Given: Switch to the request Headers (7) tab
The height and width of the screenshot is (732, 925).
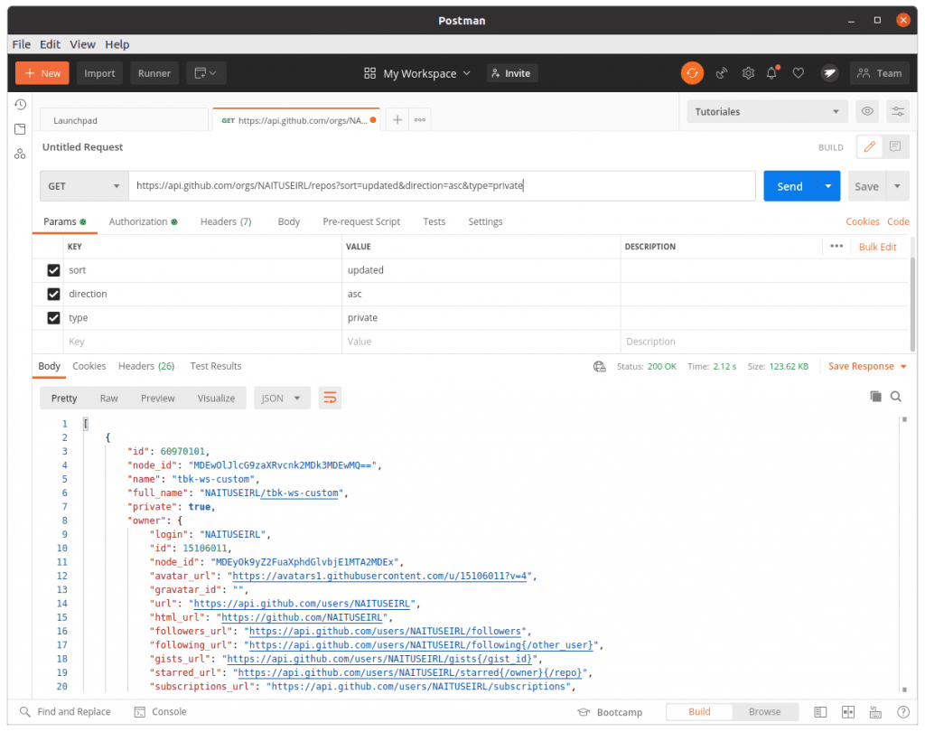Looking at the screenshot, I should click(226, 221).
